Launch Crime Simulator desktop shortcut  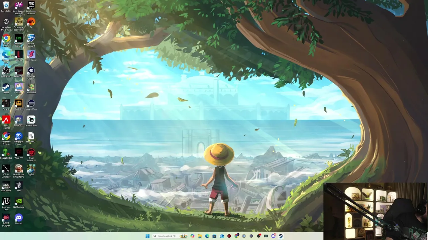(x=6, y=171)
